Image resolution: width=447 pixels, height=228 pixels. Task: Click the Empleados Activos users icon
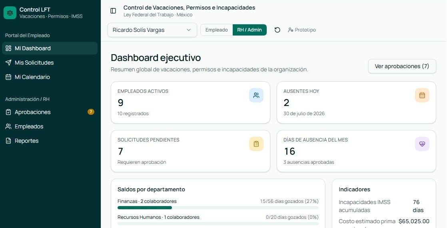256,95
